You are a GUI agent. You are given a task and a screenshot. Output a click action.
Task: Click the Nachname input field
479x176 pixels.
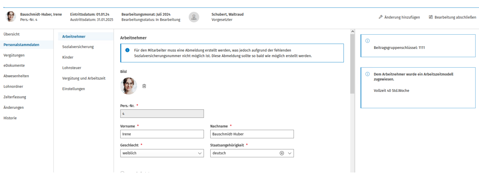252,134
